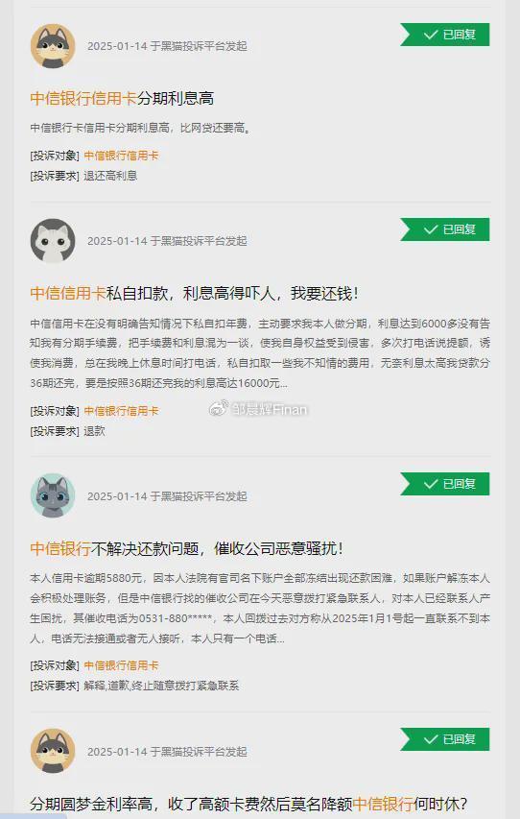Click the third complaint's body text about 逾期5880元

click(x=260, y=608)
